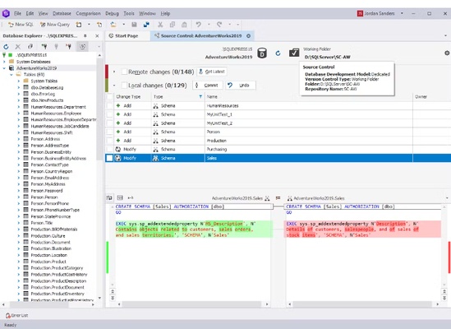
Task: Expand the HumanResources.Department table node
Action: 19,107
